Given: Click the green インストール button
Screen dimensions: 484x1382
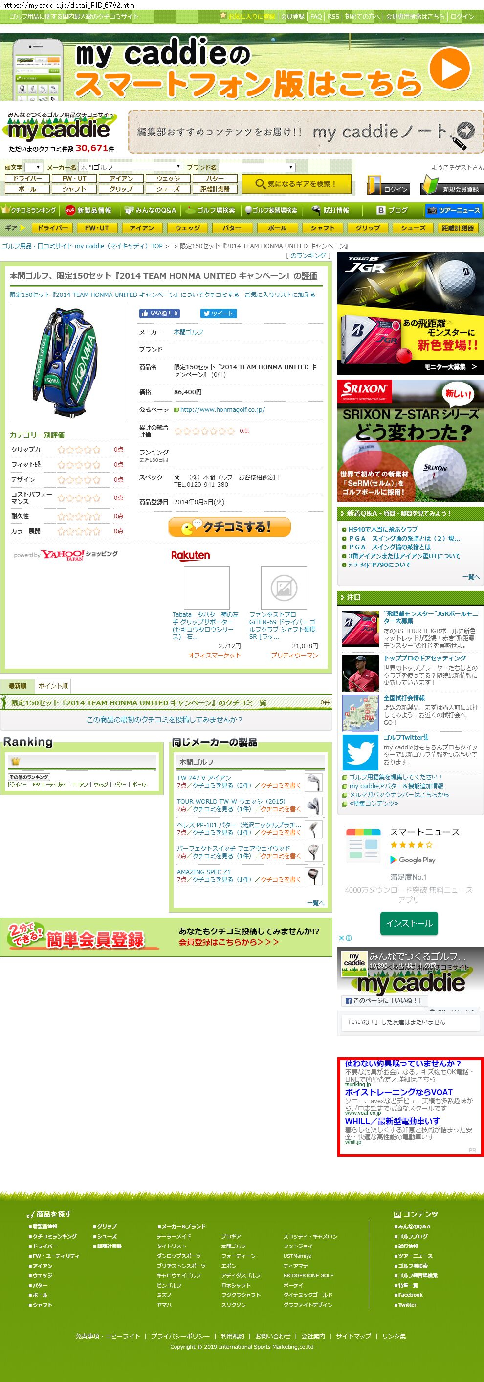Looking at the screenshot, I should point(409,923).
